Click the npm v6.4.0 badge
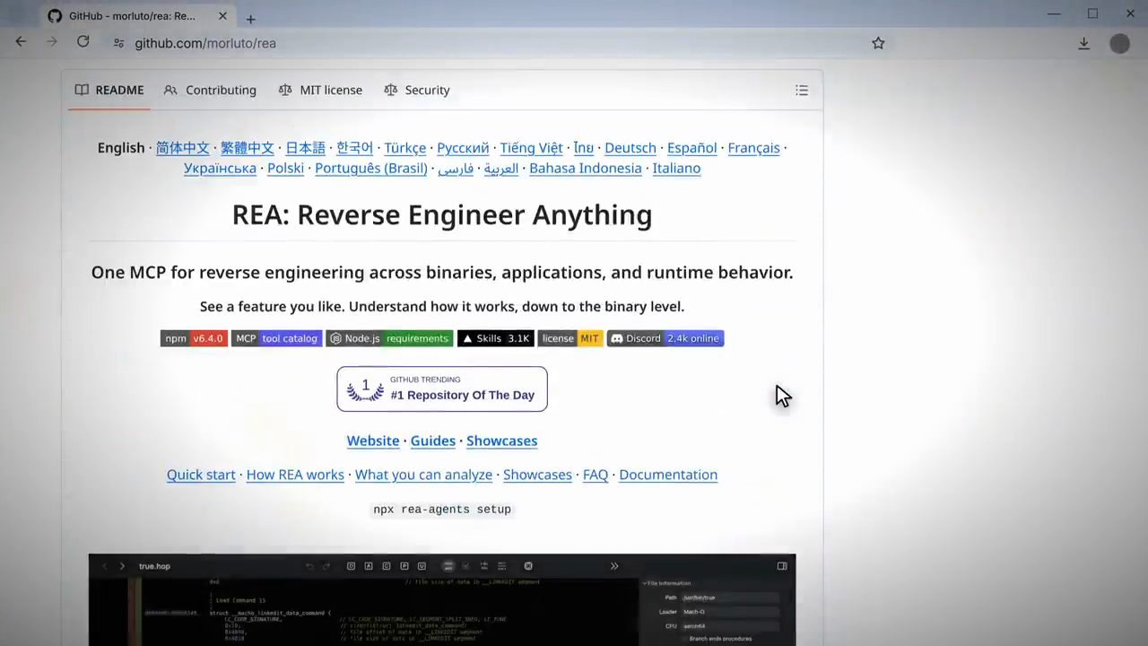 coord(194,338)
